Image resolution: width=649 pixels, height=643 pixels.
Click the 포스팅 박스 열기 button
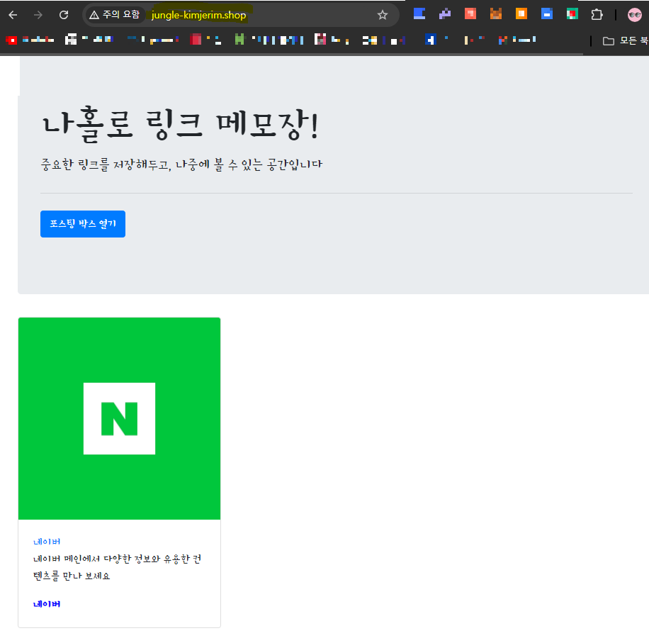click(x=83, y=224)
